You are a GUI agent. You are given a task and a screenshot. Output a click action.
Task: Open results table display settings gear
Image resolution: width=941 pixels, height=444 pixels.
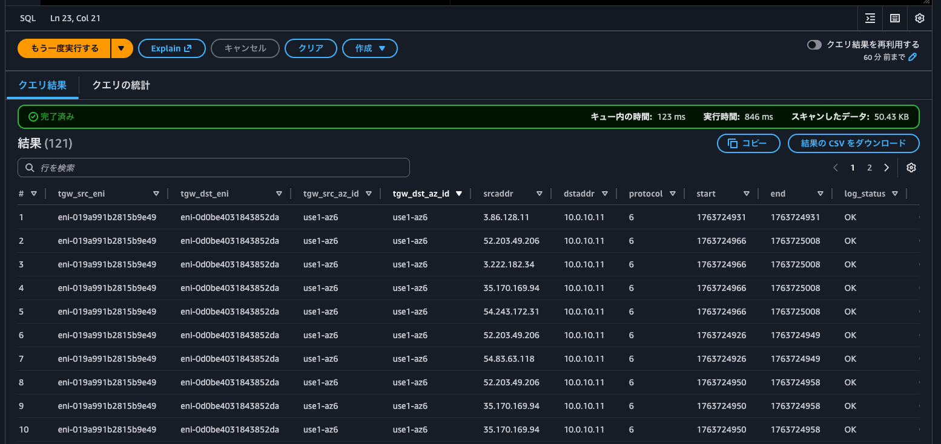pos(911,168)
